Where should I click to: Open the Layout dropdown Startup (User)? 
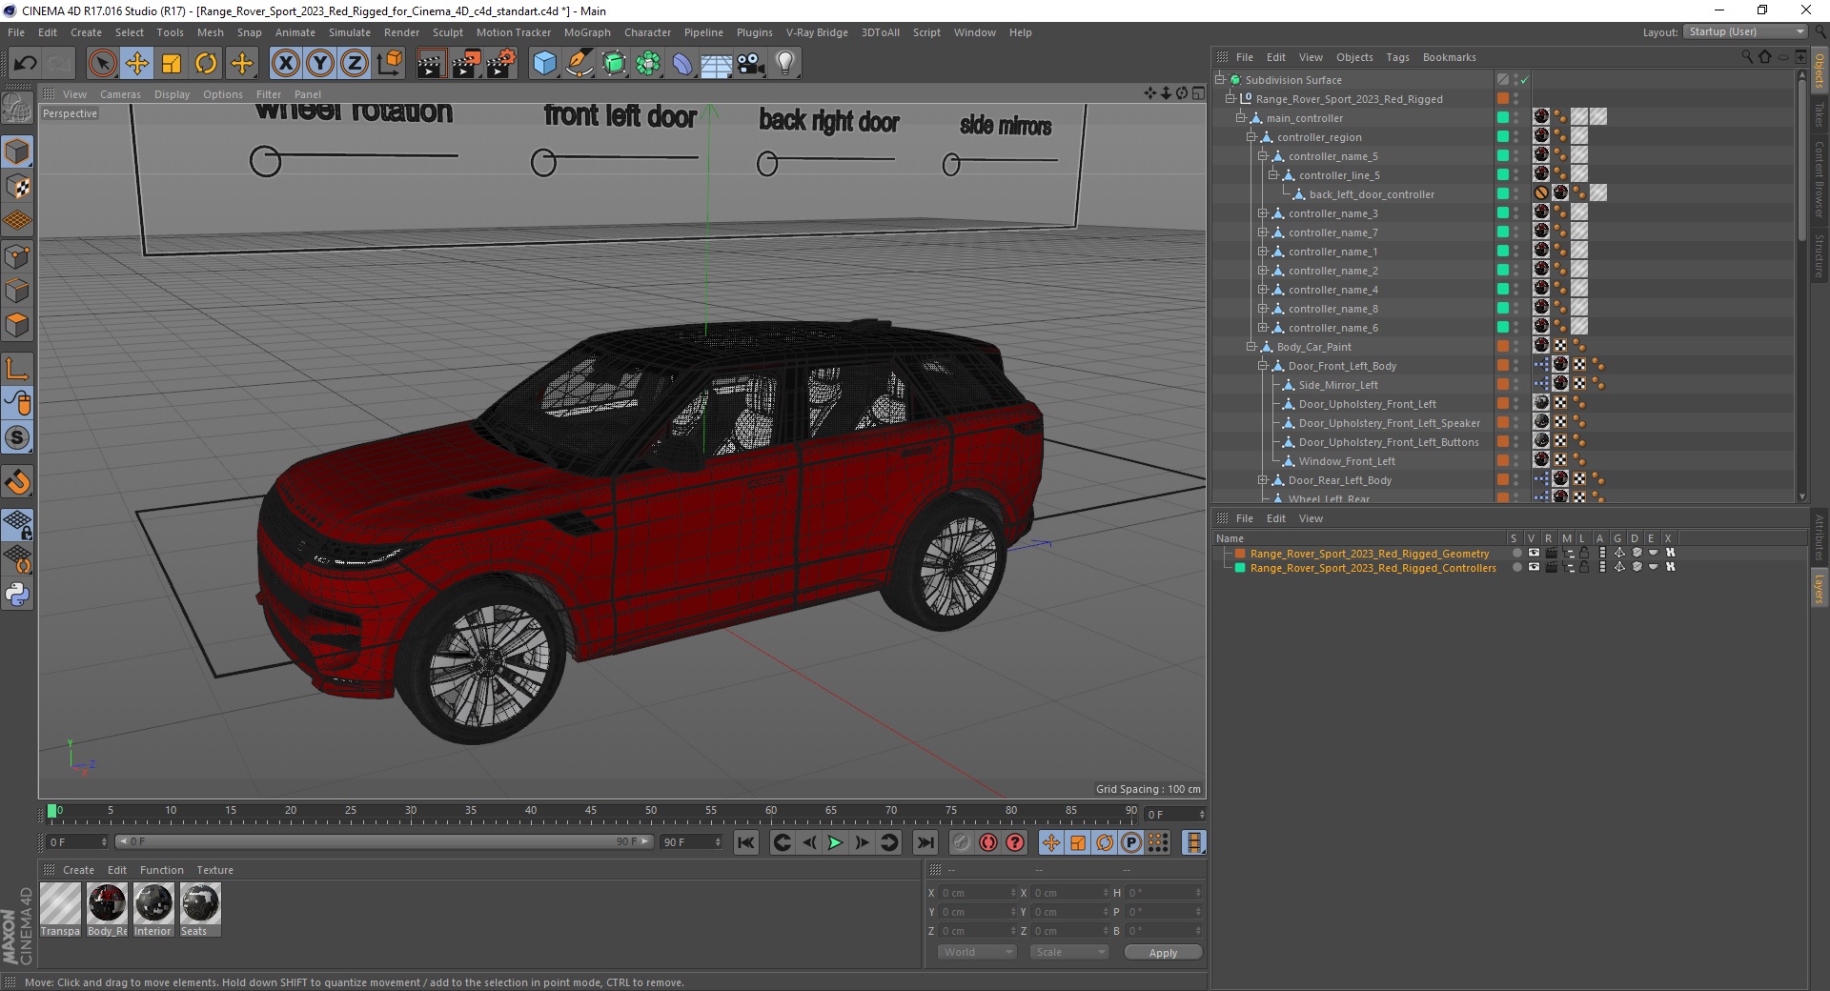tap(1745, 31)
